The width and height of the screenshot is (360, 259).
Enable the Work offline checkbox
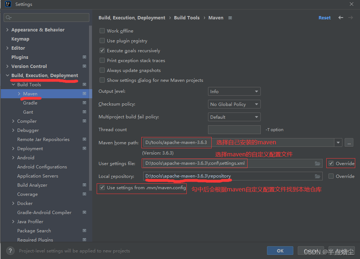[102, 31]
